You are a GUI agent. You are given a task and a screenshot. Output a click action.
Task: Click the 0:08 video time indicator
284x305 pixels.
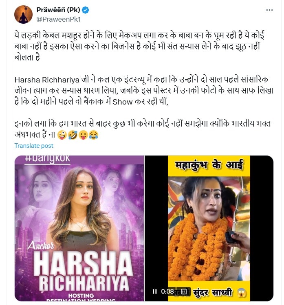point(167,292)
